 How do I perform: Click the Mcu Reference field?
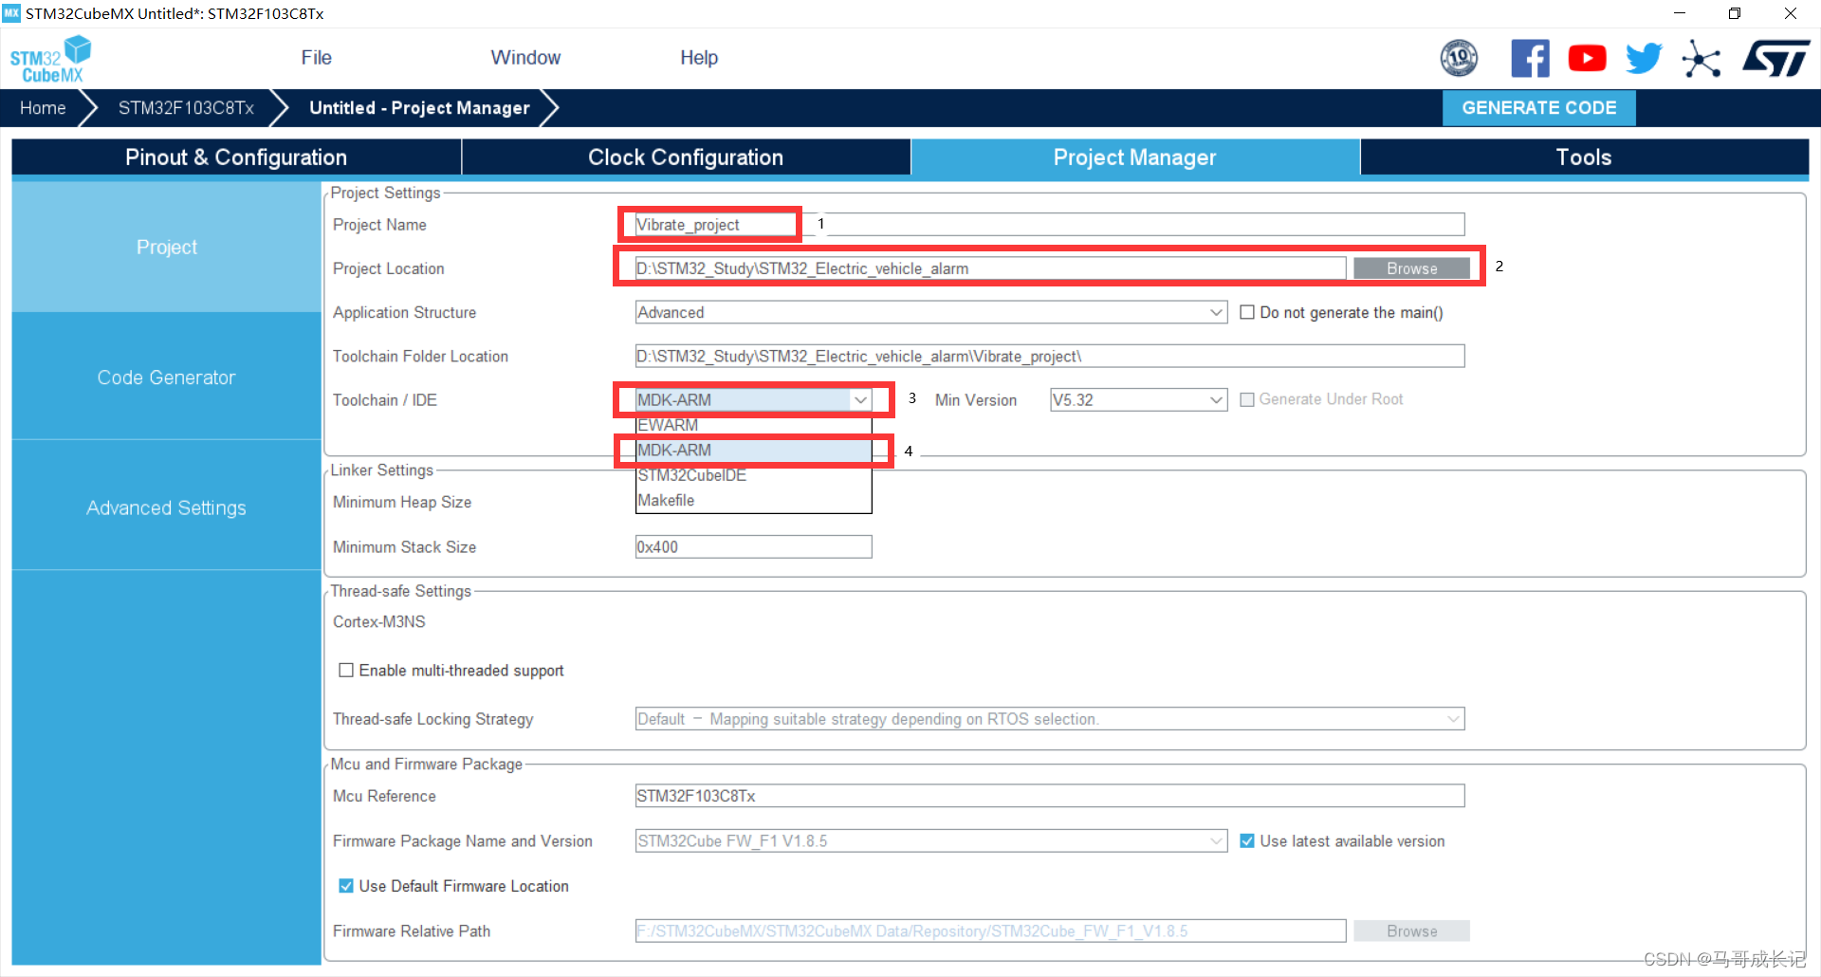click(1050, 795)
